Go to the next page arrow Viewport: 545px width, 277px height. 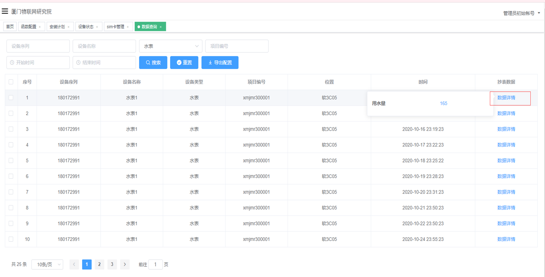(125, 265)
